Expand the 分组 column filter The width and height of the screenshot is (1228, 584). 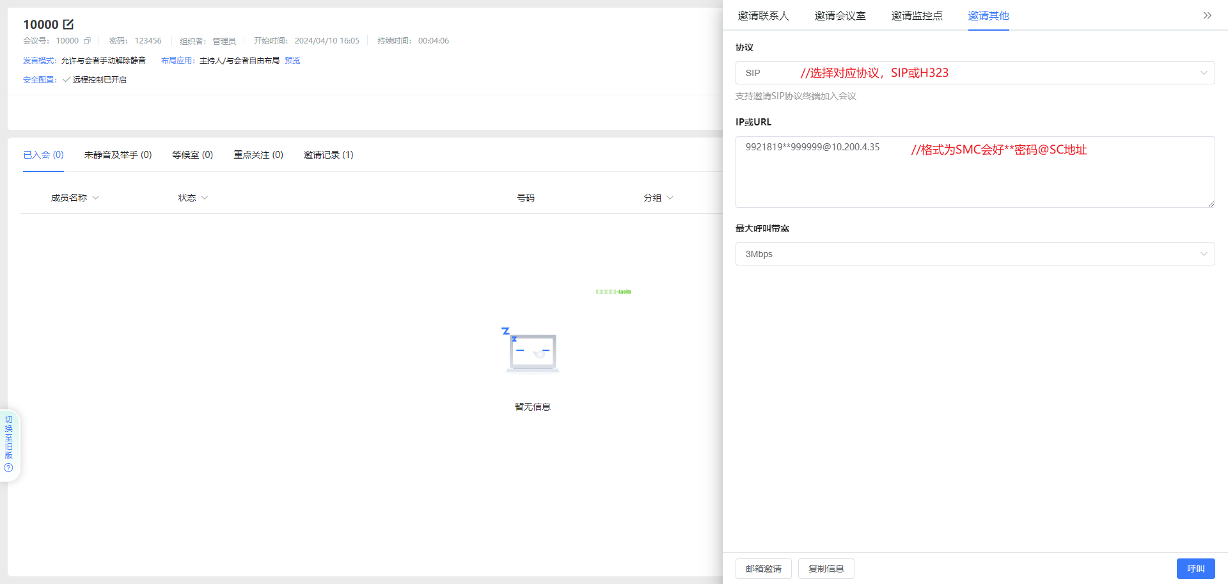[670, 198]
